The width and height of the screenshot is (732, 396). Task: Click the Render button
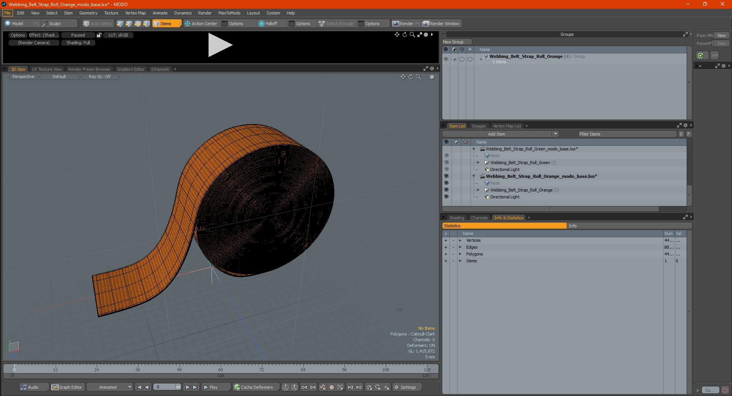(x=406, y=24)
